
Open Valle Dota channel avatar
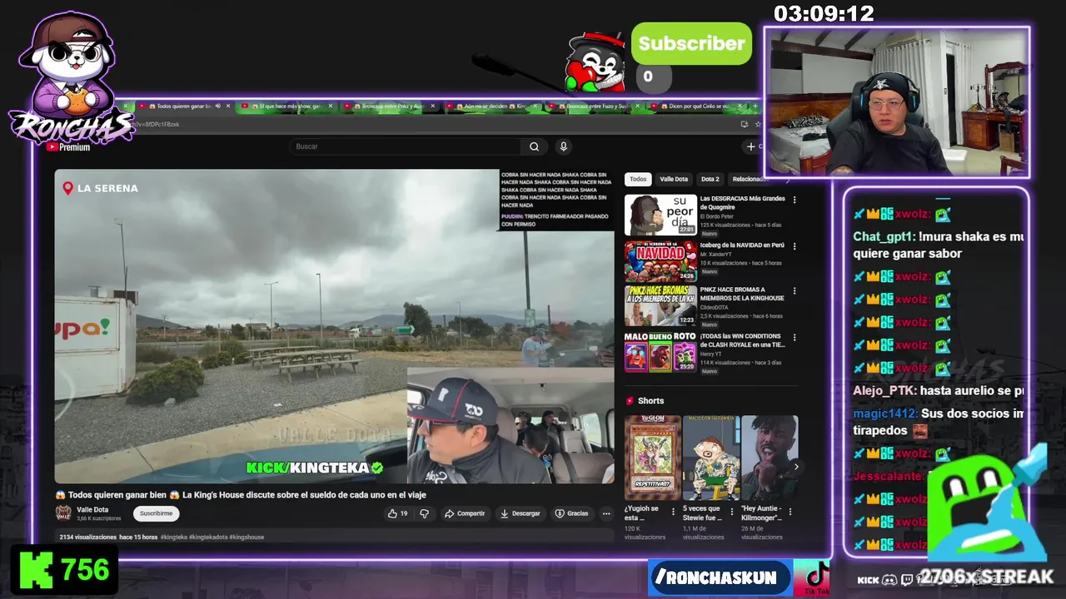pyautogui.click(x=63, y=513)
